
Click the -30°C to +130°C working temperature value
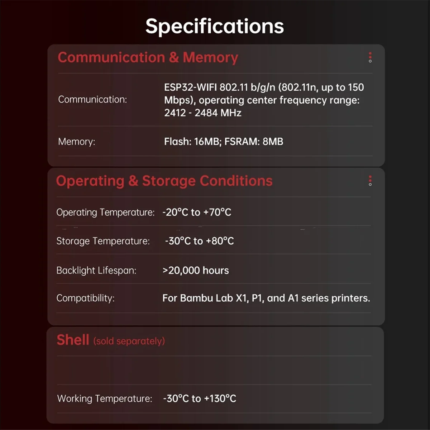pos(200,398)
